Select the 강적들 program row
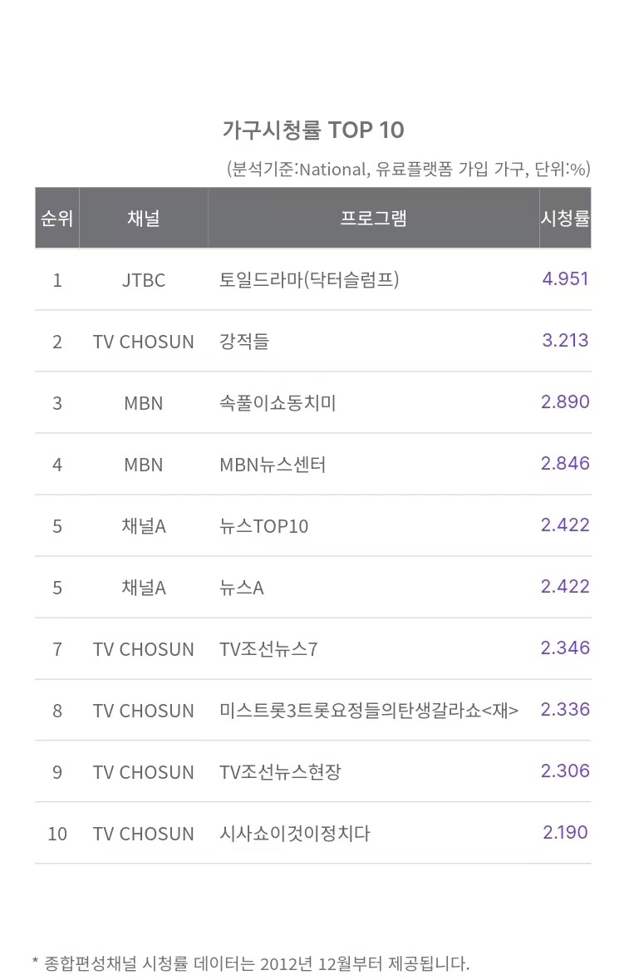 [x=313, y=342]
